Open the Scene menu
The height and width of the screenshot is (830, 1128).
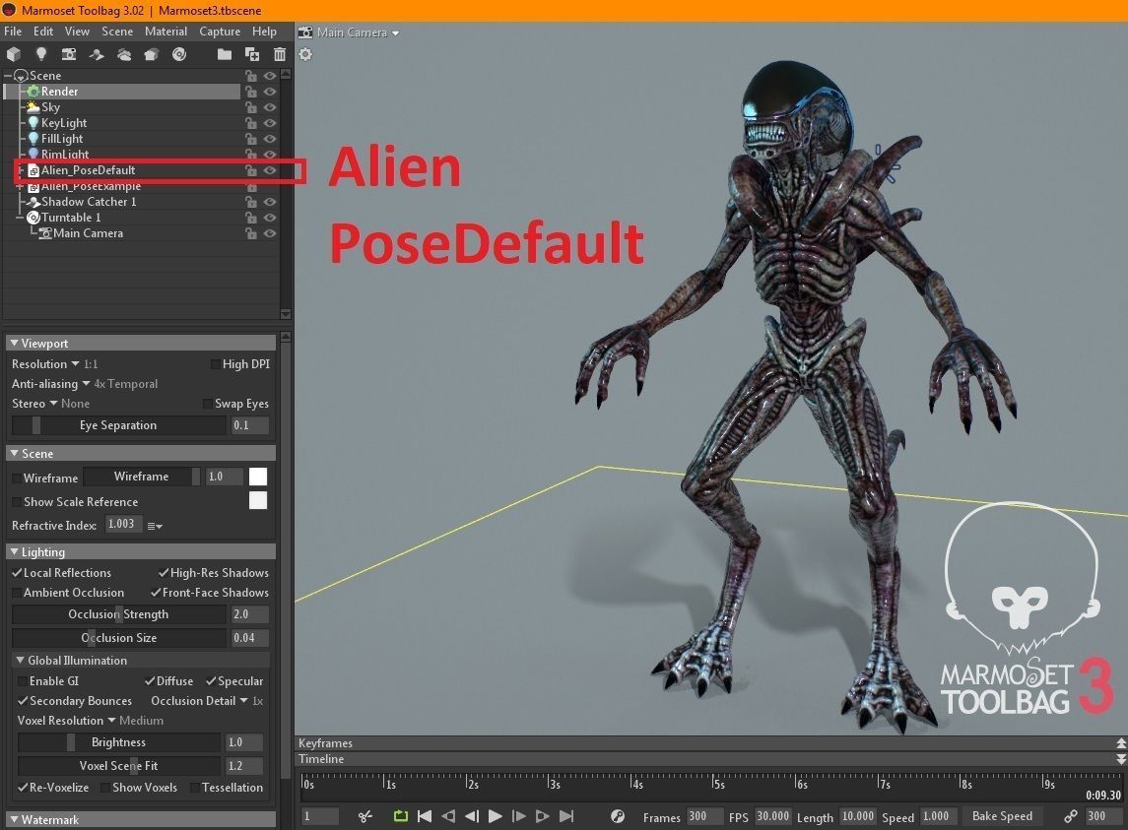pos(117,32)
